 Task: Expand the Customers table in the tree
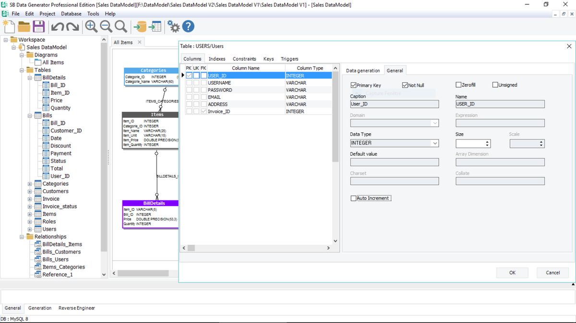click(x=30, y=191)
